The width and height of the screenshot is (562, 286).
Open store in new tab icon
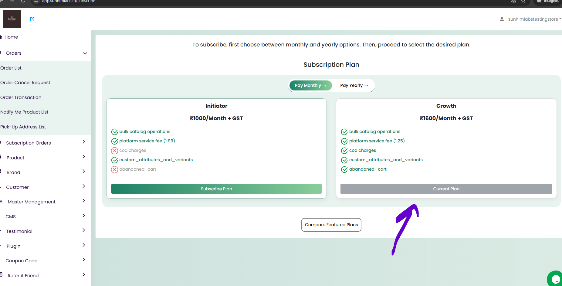(x=32, y=19)
